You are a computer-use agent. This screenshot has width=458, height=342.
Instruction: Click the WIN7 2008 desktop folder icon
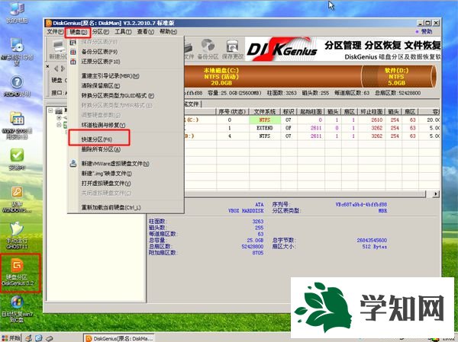(17, 125)
